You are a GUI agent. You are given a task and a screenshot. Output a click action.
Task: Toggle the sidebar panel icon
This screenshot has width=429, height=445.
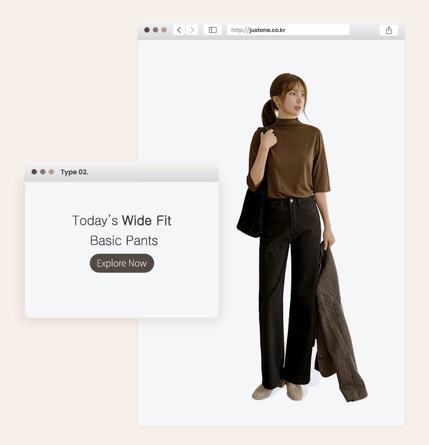[x=213, y=30]
